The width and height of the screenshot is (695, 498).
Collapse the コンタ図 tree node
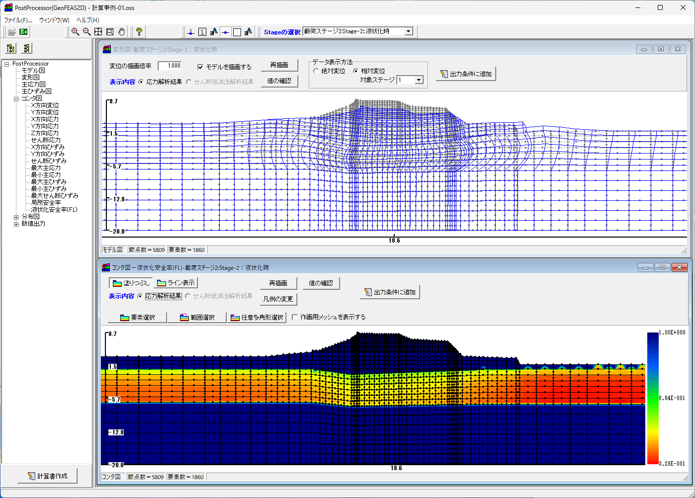click(x=16, y=98)
